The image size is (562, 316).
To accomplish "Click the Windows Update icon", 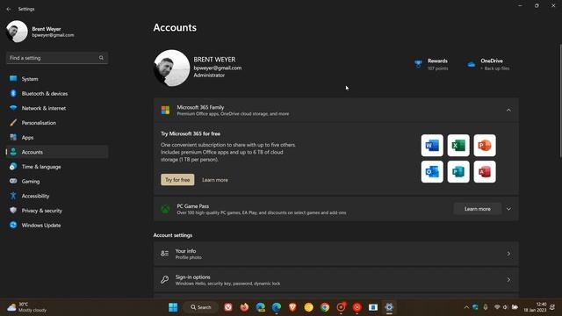I will [x=13, y=225].
